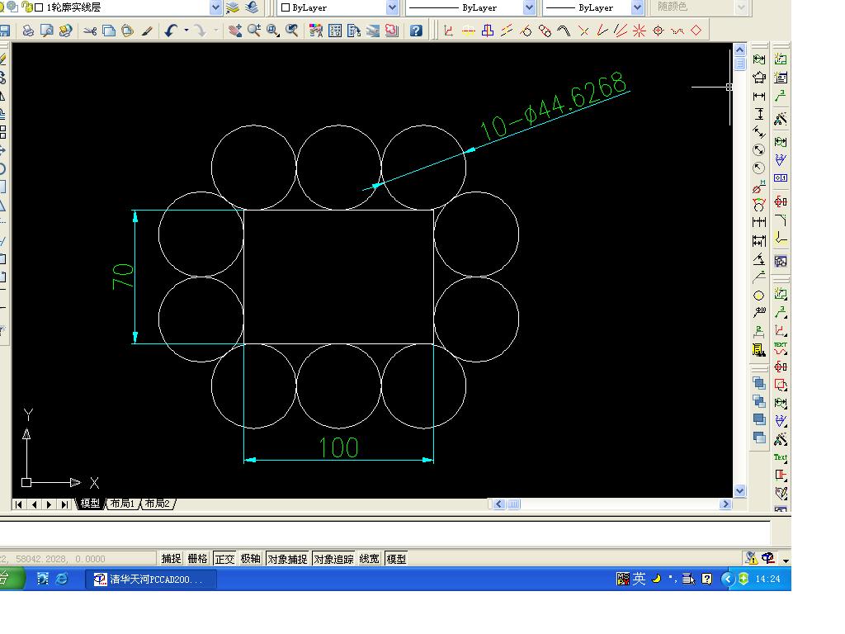The image size is (845, 634).
Task: Click the ByLayer color swatch square
Action: pyautogui.click(x=286, y=7)
